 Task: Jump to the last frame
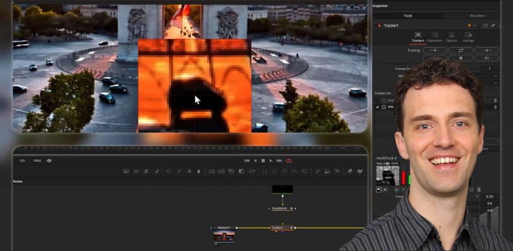click(x=279, y=161)
